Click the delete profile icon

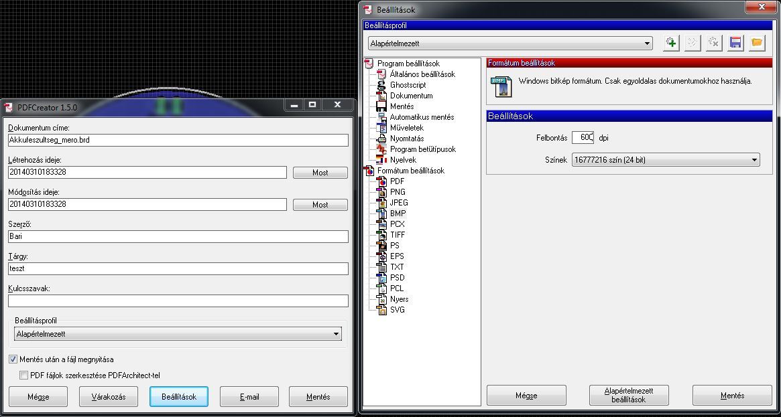coord(714,43)
